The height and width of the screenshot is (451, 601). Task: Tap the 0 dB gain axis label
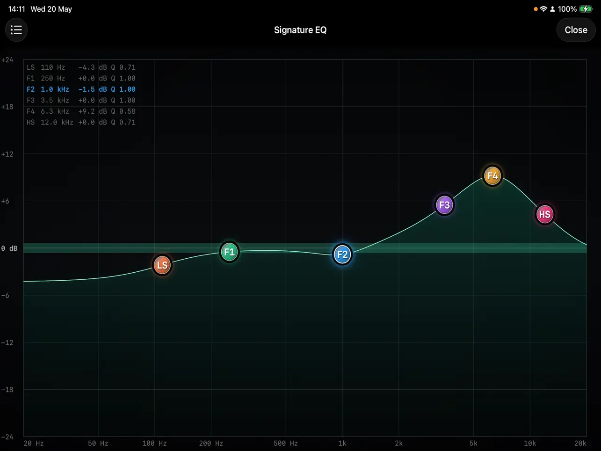point(9,248)
